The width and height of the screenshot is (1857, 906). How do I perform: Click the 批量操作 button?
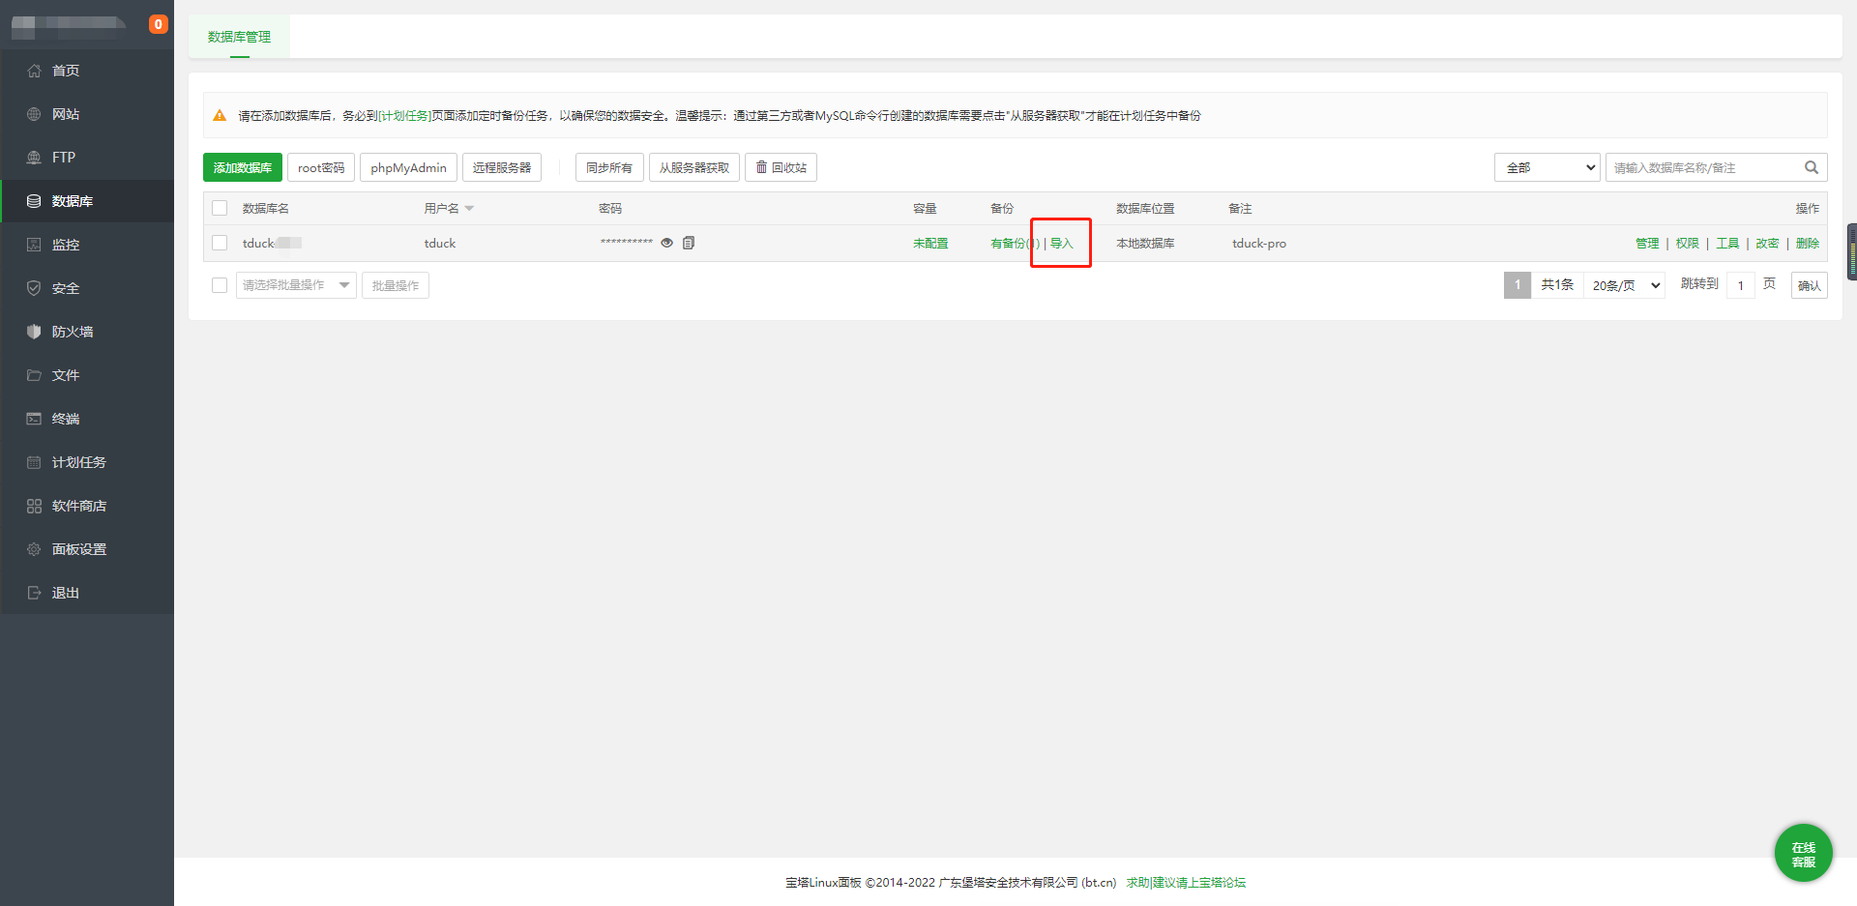click(396, 285)
